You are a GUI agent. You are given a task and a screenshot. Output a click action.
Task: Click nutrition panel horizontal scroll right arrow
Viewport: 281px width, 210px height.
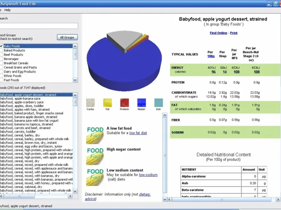click(278, 199)
